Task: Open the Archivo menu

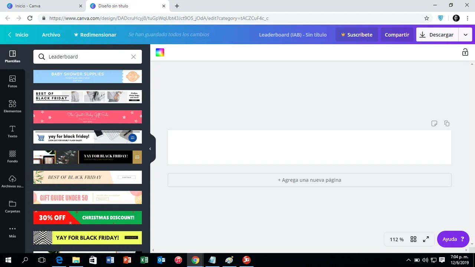Action: click(51, 34)
